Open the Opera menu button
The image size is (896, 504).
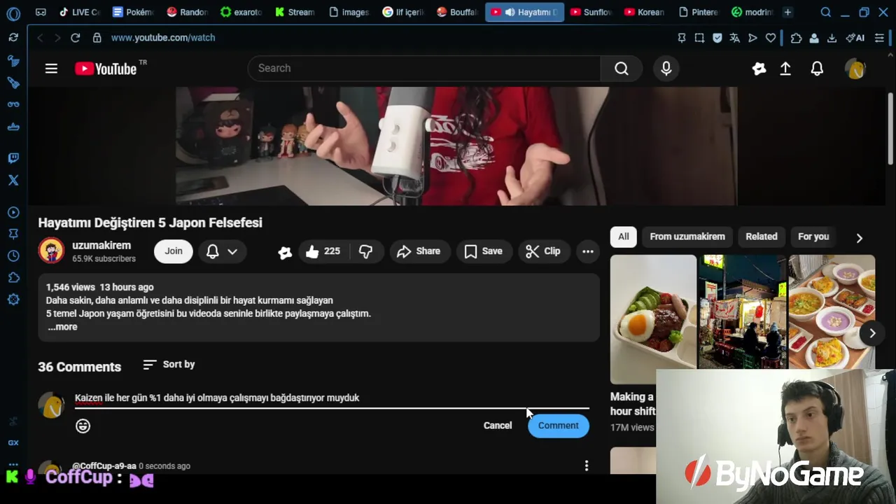pyautogui.click(x=13, y=13)
